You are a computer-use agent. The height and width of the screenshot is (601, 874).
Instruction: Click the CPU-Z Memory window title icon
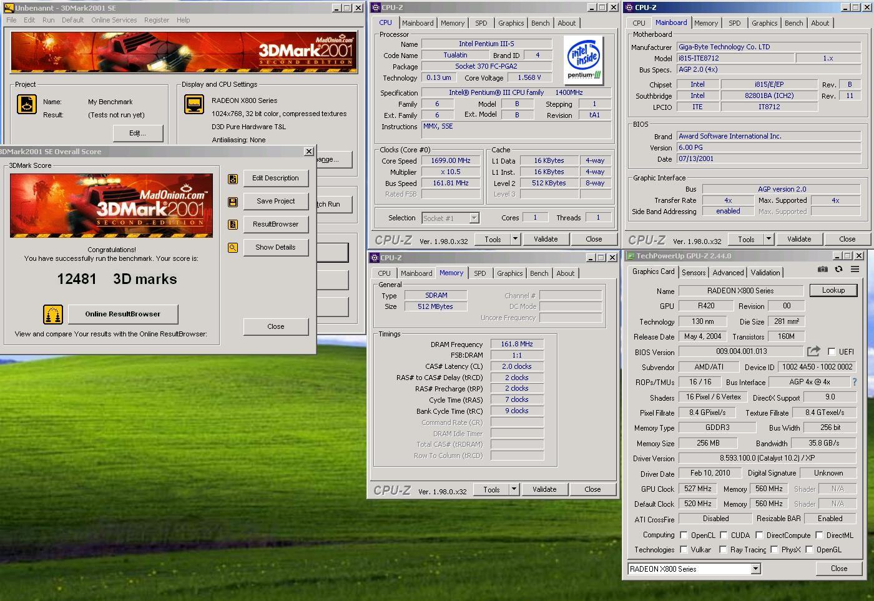[375, 258]
